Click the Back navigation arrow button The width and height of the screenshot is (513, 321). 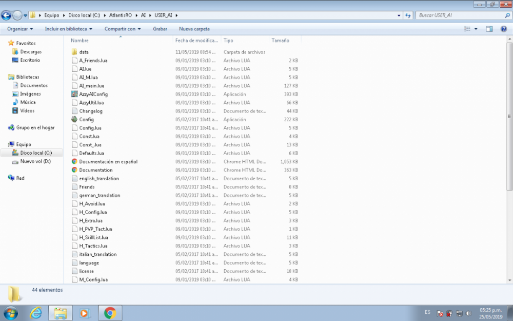point(7,15)
